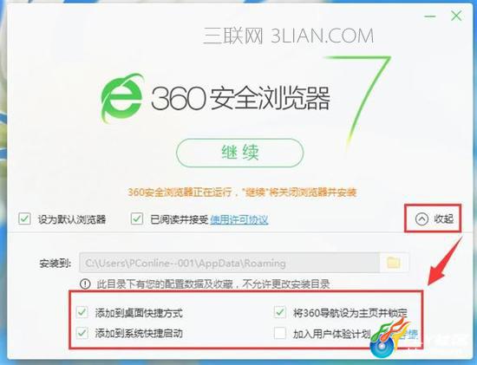Collapse options with 收起 chevron icon
The image size is (477, 365).
coord(421,218)
